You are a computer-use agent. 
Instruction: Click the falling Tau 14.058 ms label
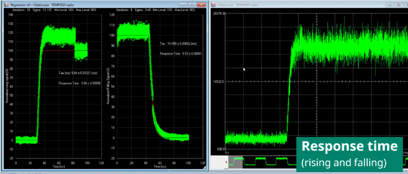tap(179, 44)
